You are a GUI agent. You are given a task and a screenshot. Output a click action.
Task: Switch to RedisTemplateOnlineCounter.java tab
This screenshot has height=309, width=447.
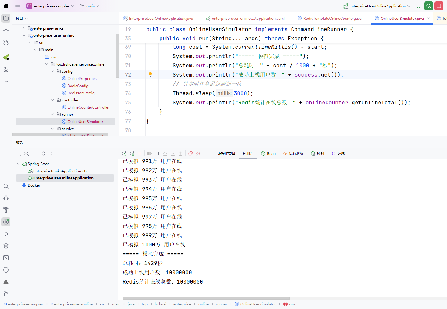click(x=332, y=18)
